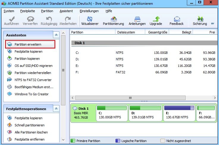Click OS auf SSD/HDD migrieren icon
The image size is (219, 145).
tap(10, 66)
